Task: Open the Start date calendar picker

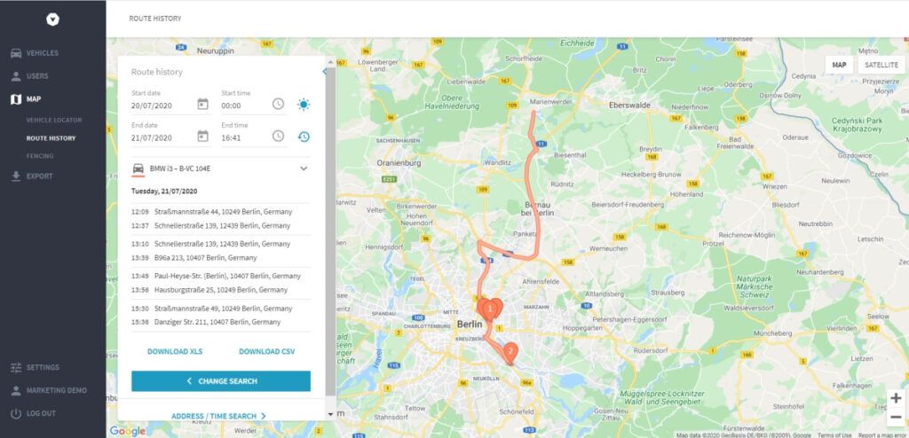Action: coord(202,105)
